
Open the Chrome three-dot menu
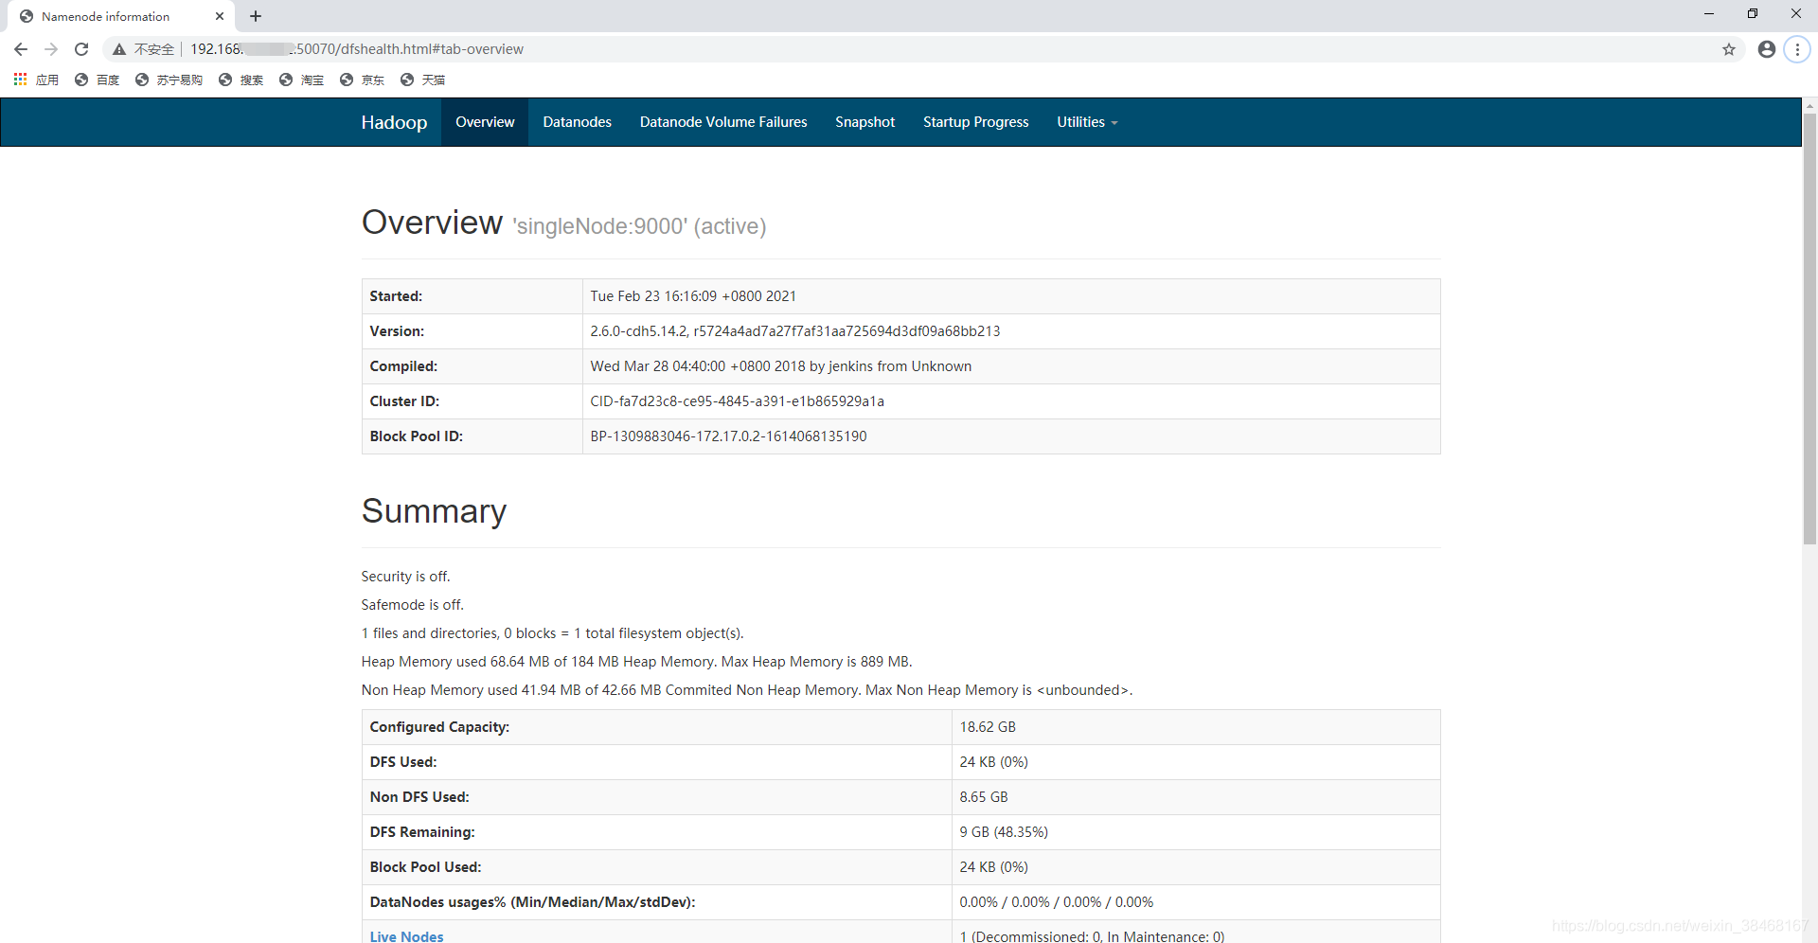[1796, 49]
